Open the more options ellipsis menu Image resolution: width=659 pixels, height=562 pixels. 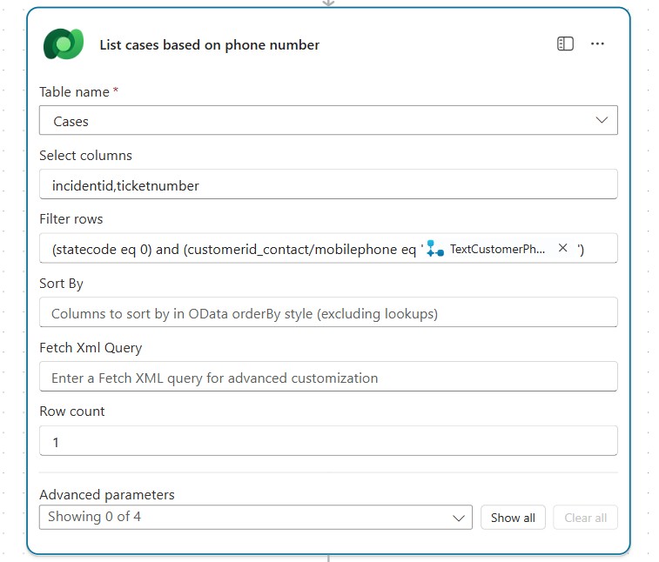click(597, 44)
